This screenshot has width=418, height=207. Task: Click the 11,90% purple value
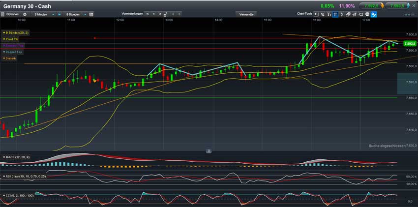[x=347, y=6]
